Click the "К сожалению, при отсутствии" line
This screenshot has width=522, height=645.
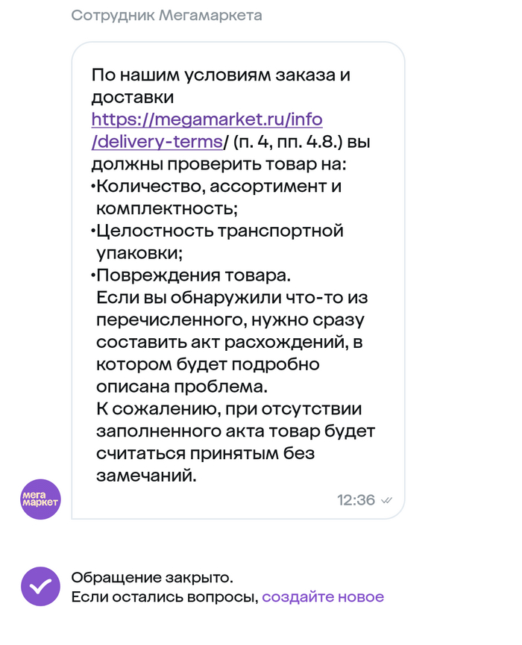(229, 409)
